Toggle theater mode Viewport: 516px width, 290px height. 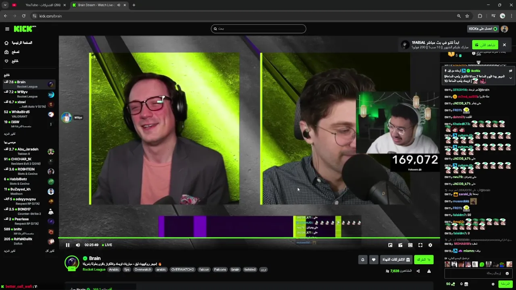click(x=410, y=245)
